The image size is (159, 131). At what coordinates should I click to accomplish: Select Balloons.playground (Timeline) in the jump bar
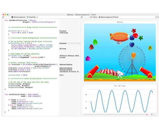[x=109, y=17]
